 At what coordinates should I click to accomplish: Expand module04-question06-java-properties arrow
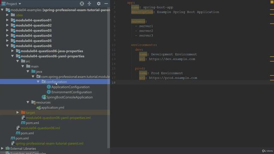(x=12, y=51)
